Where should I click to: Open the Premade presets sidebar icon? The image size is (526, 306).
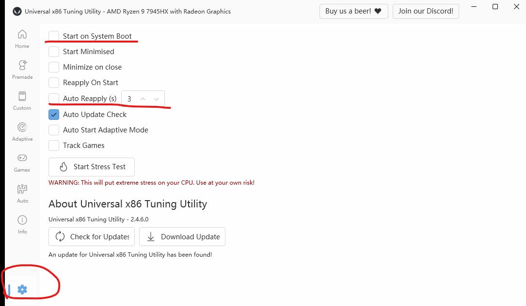tap(22, 65)
